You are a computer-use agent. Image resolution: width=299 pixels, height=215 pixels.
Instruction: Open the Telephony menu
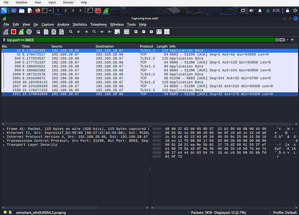pos(98,25)
